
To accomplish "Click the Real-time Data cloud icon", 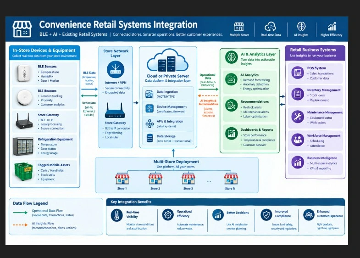I will (x=270, y=27).
